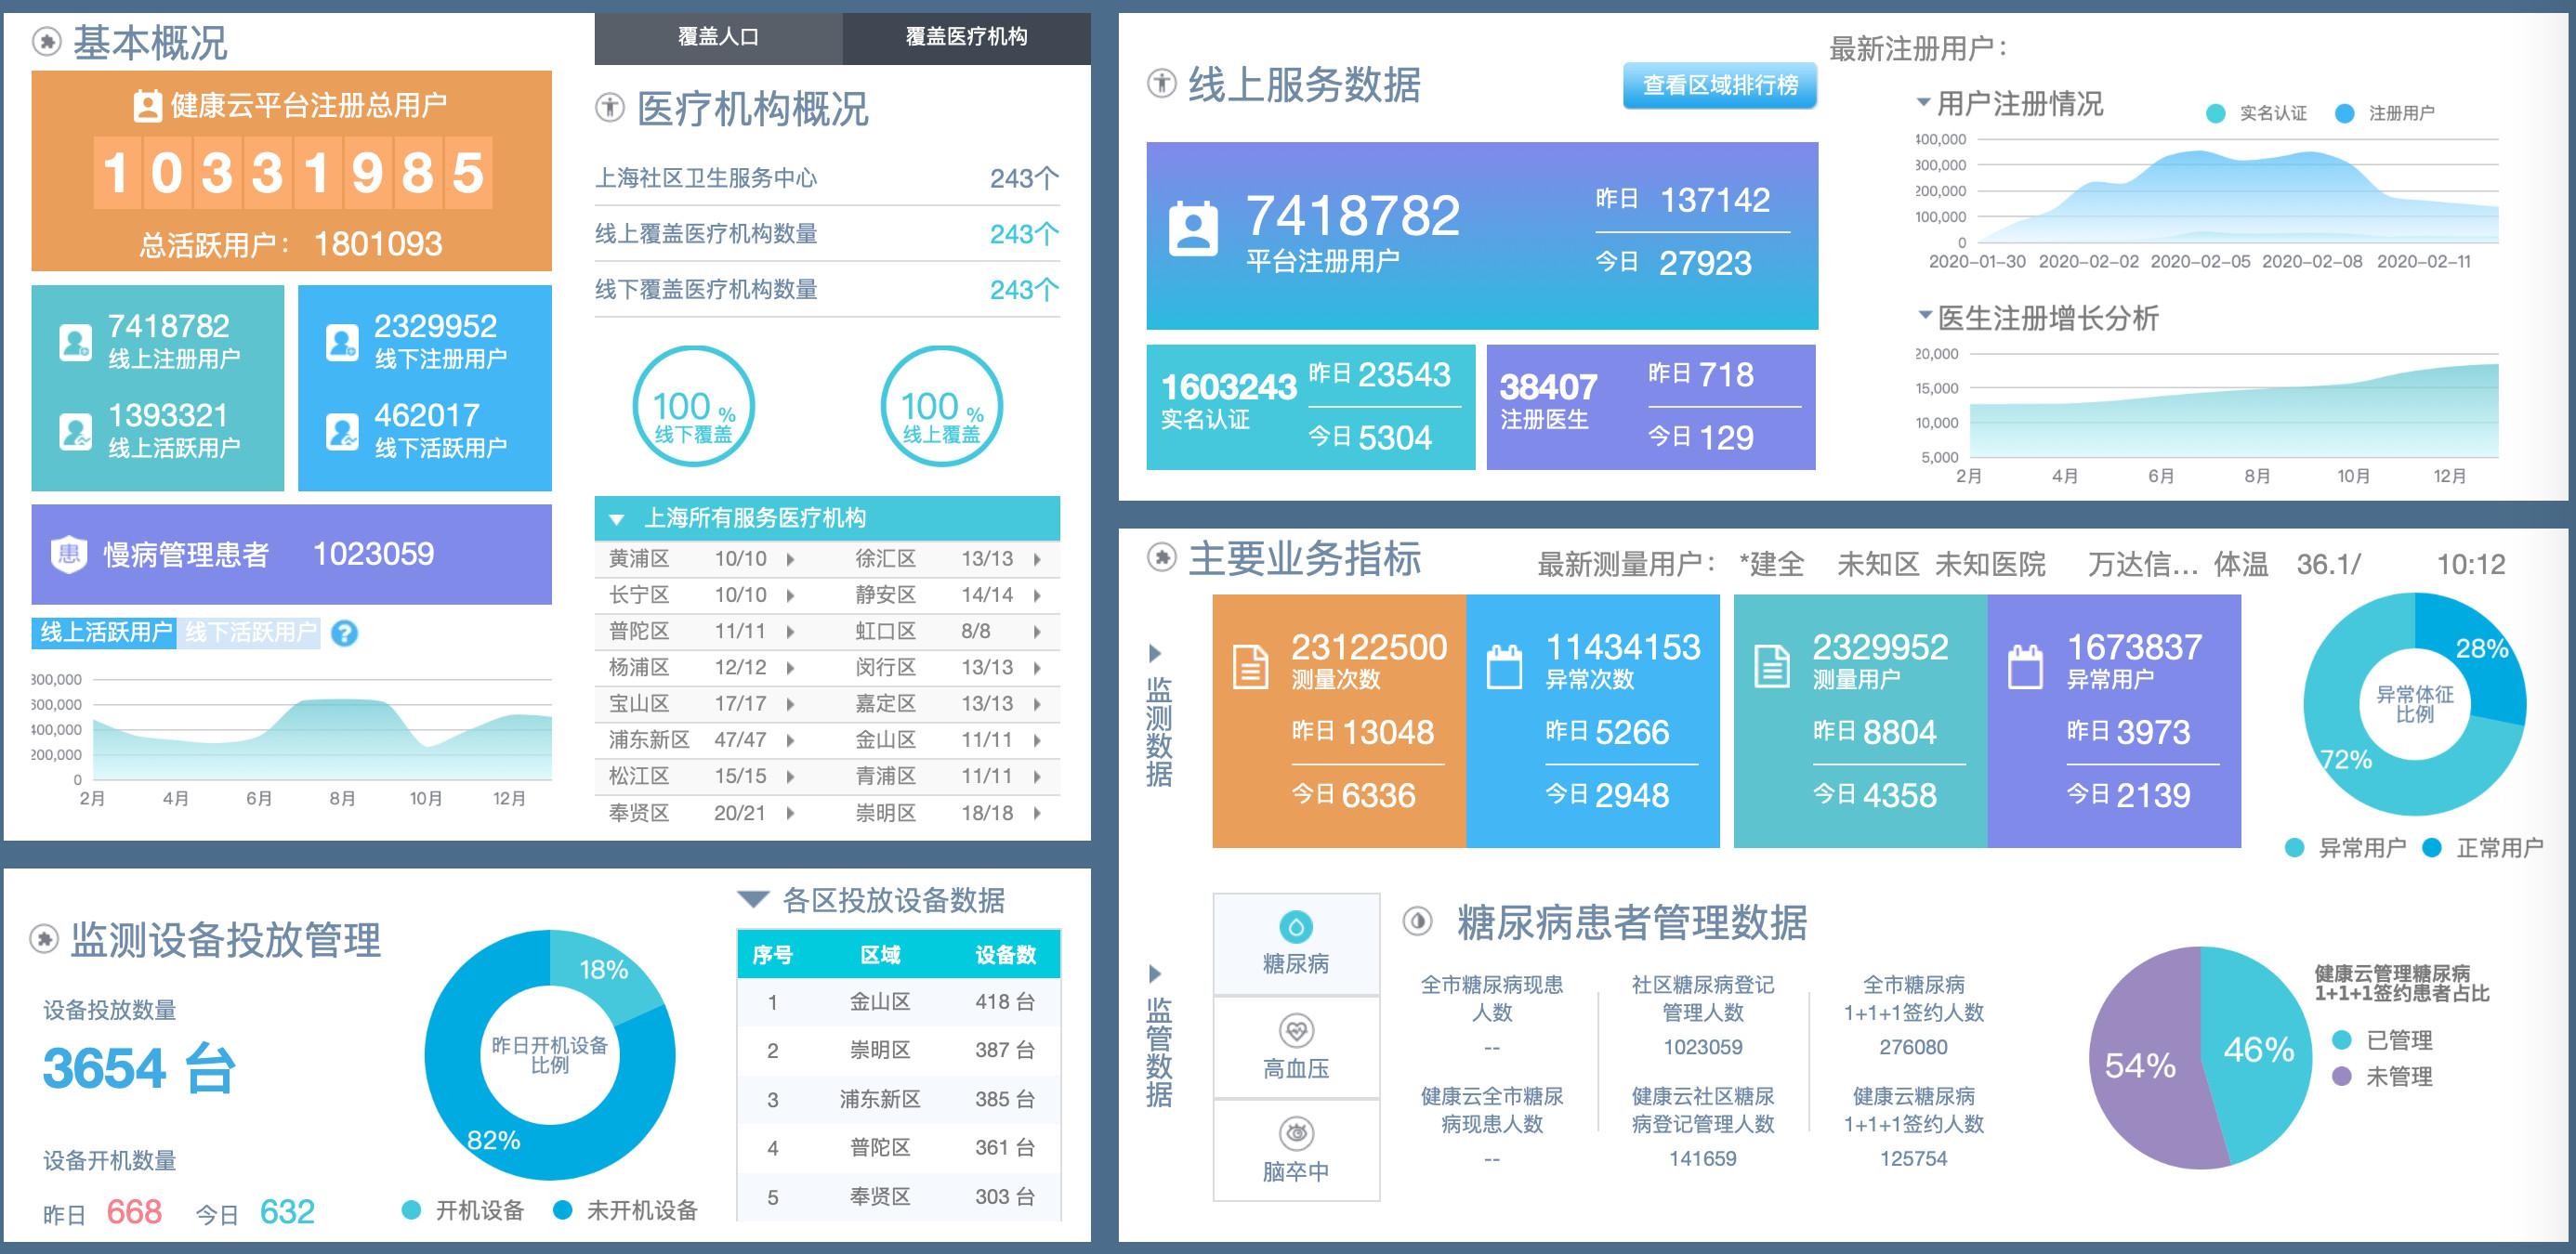This screenshot has height=1254, width=2576.
Task: Expand the 黄浦区 row arrow
Action: pos(790,559)
